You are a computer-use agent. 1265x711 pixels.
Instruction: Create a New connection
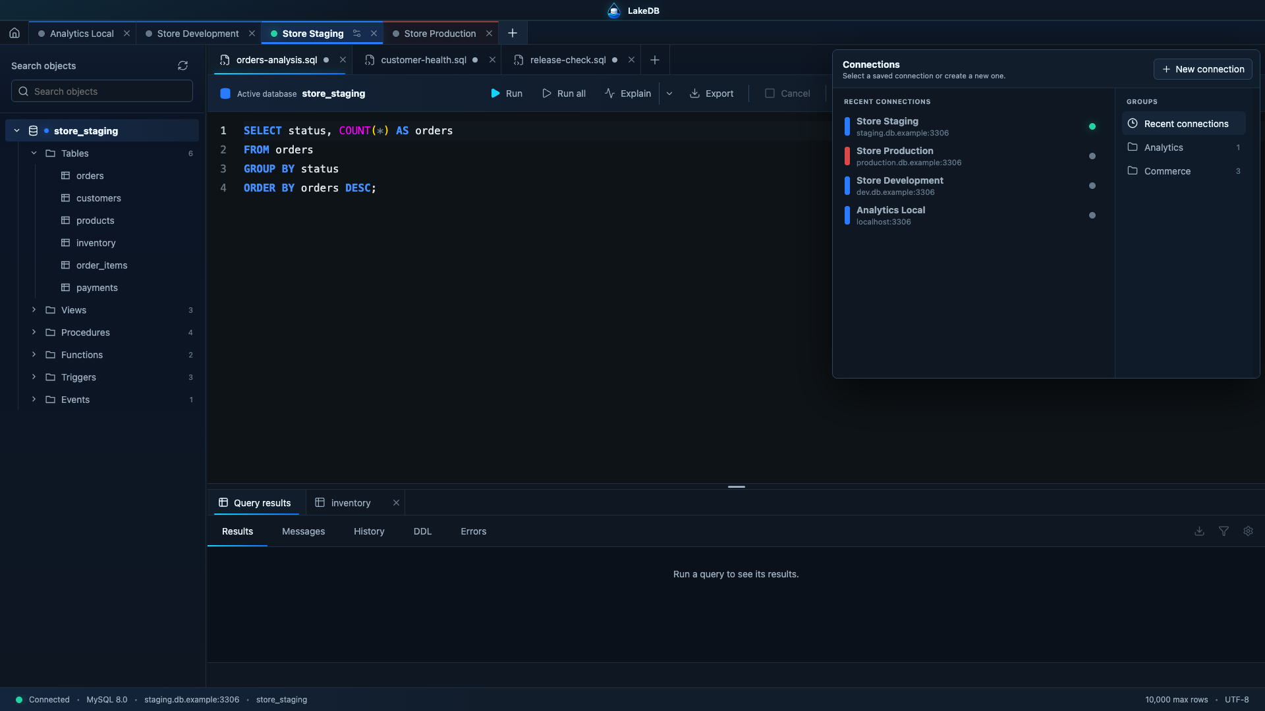pyautogui.click(x=1202, y=69)
